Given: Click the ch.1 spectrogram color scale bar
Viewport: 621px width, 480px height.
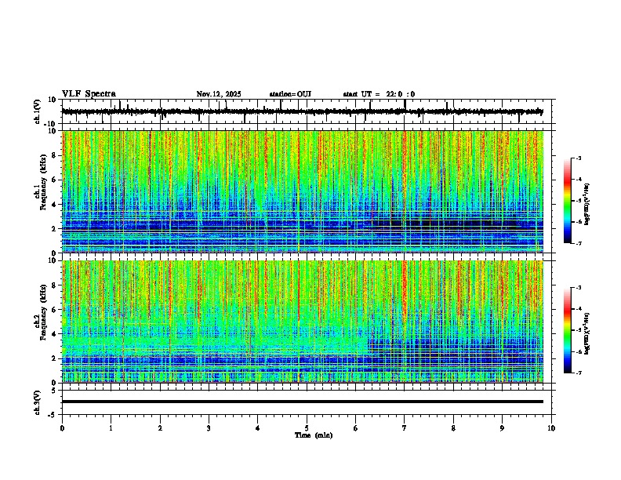Looking at the screenshot, I should pos(567,201).
